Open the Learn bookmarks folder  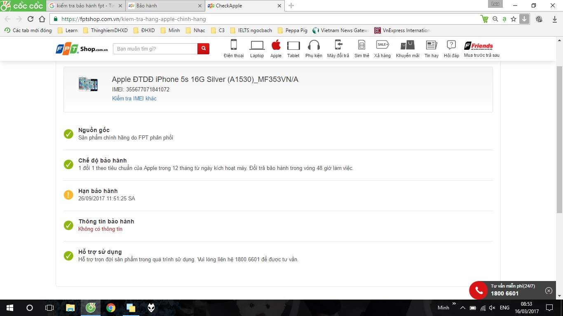(68, 30)
